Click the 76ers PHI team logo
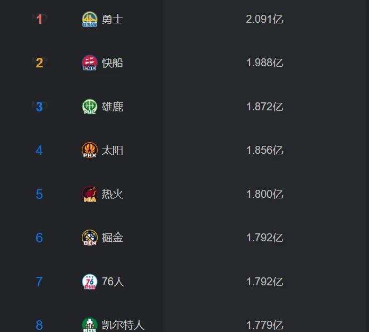Image resolution: width=369 pixels, height=332 pixels. pos(89,282)
